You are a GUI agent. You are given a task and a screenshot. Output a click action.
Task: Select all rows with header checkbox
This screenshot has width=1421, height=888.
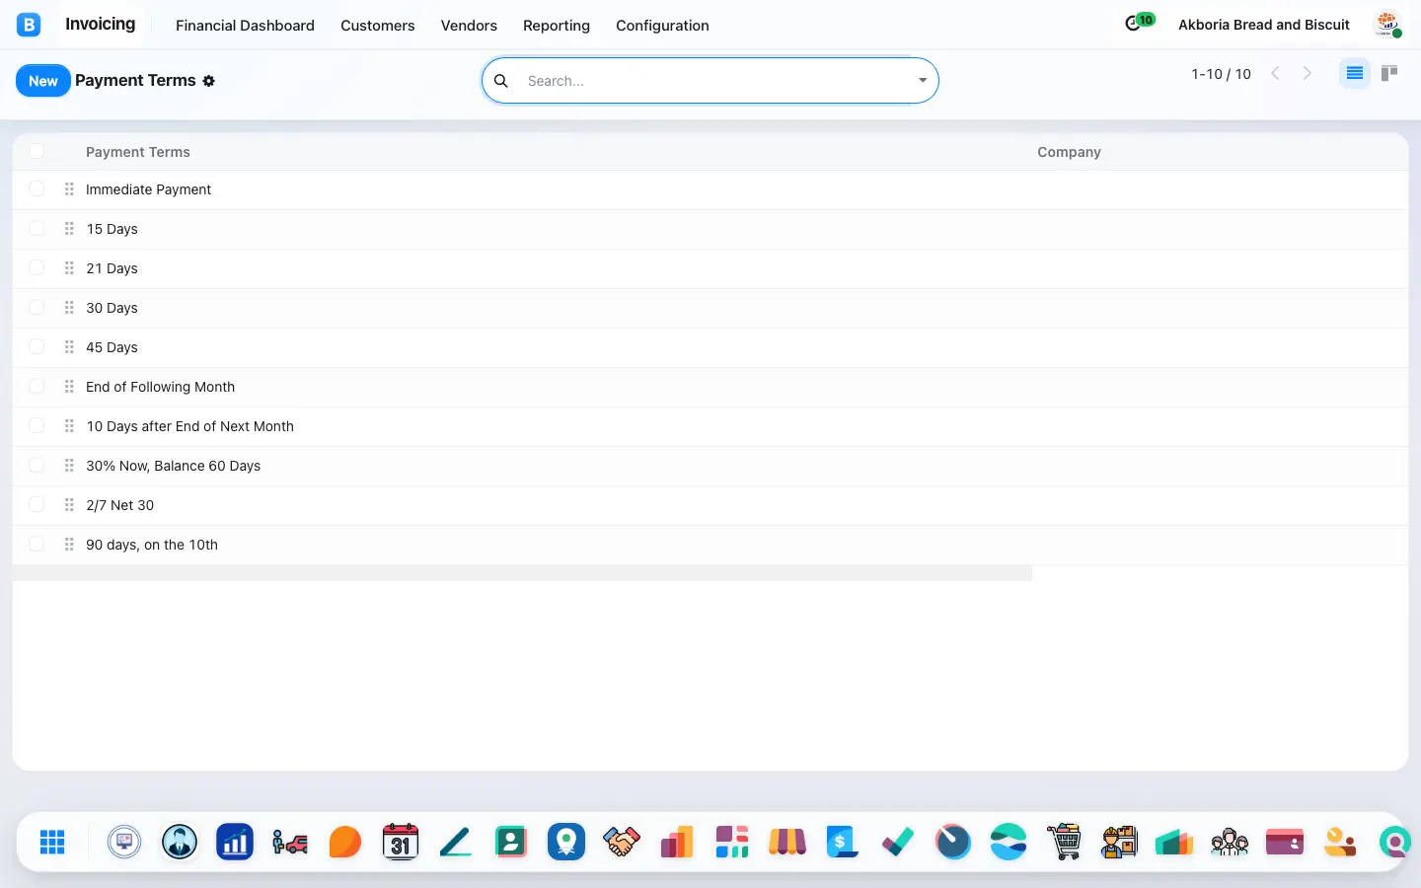37,151
